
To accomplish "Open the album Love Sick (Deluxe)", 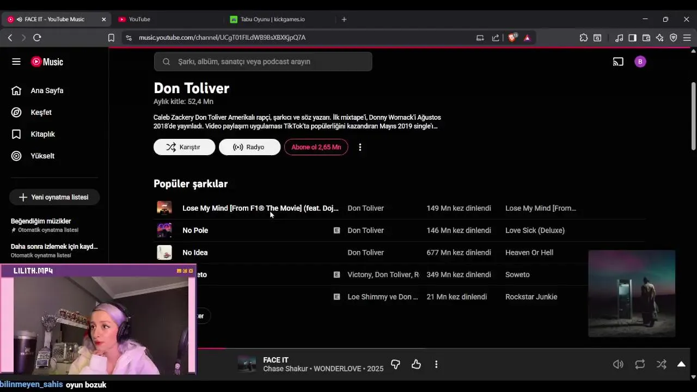I will (x=535, y=230).
